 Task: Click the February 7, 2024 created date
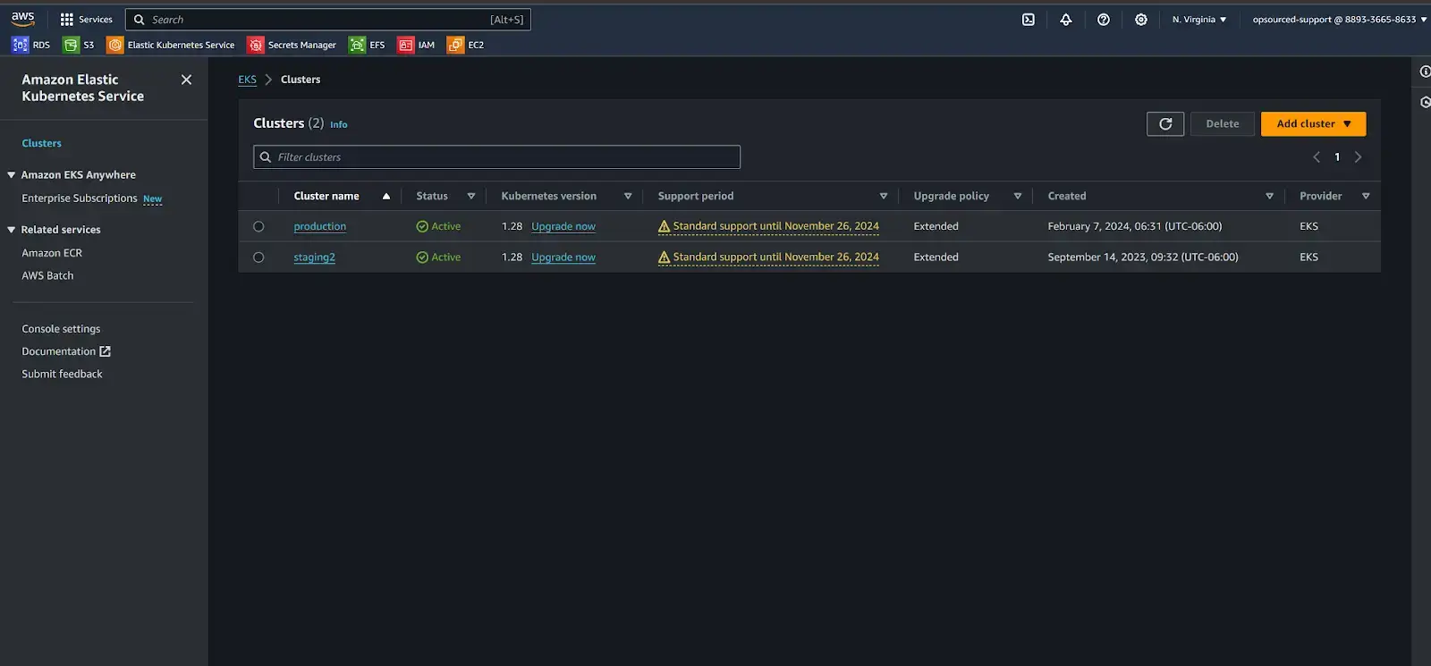[1135, 227]
